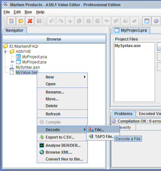161x171 pixels.
Task: Select MyProject.pra in the tree
Action: coord(34,62)
